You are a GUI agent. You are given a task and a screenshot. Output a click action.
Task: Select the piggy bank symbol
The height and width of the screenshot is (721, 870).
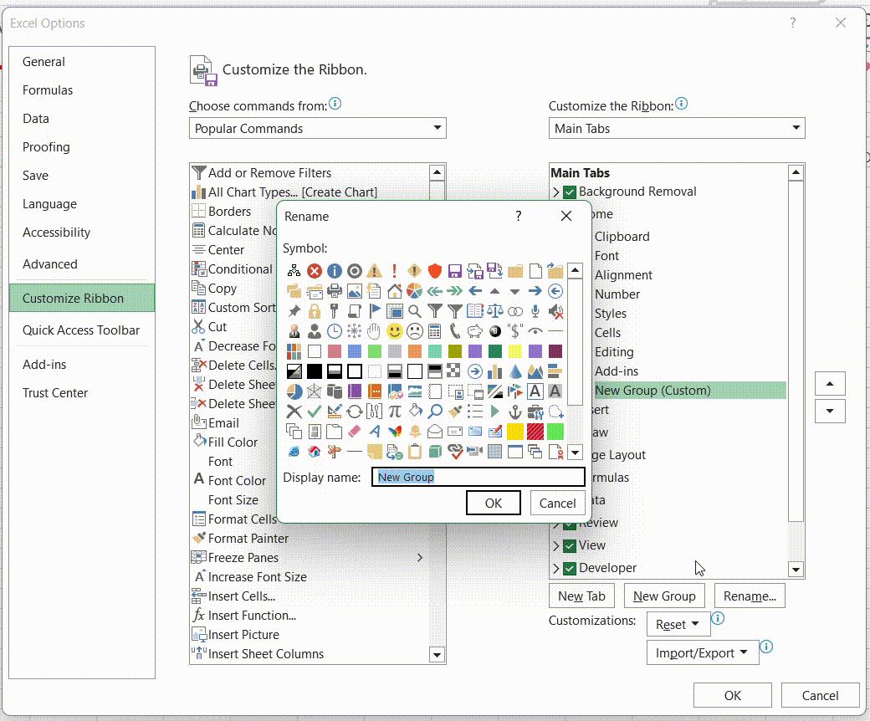pyautogui.click(x=475, y=331)
